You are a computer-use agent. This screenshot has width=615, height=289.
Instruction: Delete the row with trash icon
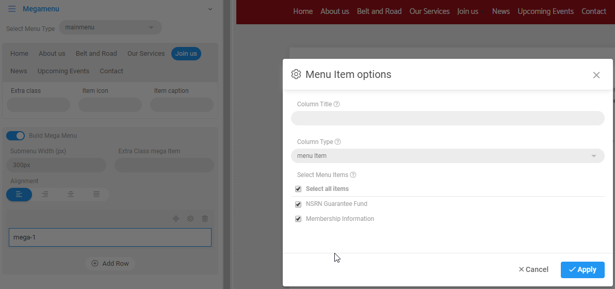coord(205,219)
